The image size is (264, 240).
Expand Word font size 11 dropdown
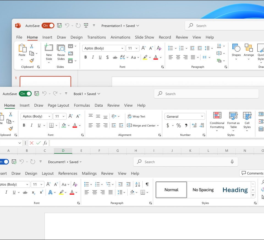click(x=42, y=184)
